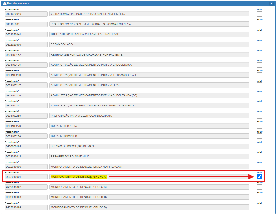Tick Incluir for Coleta de Material para Exame

tap(259, 34)
